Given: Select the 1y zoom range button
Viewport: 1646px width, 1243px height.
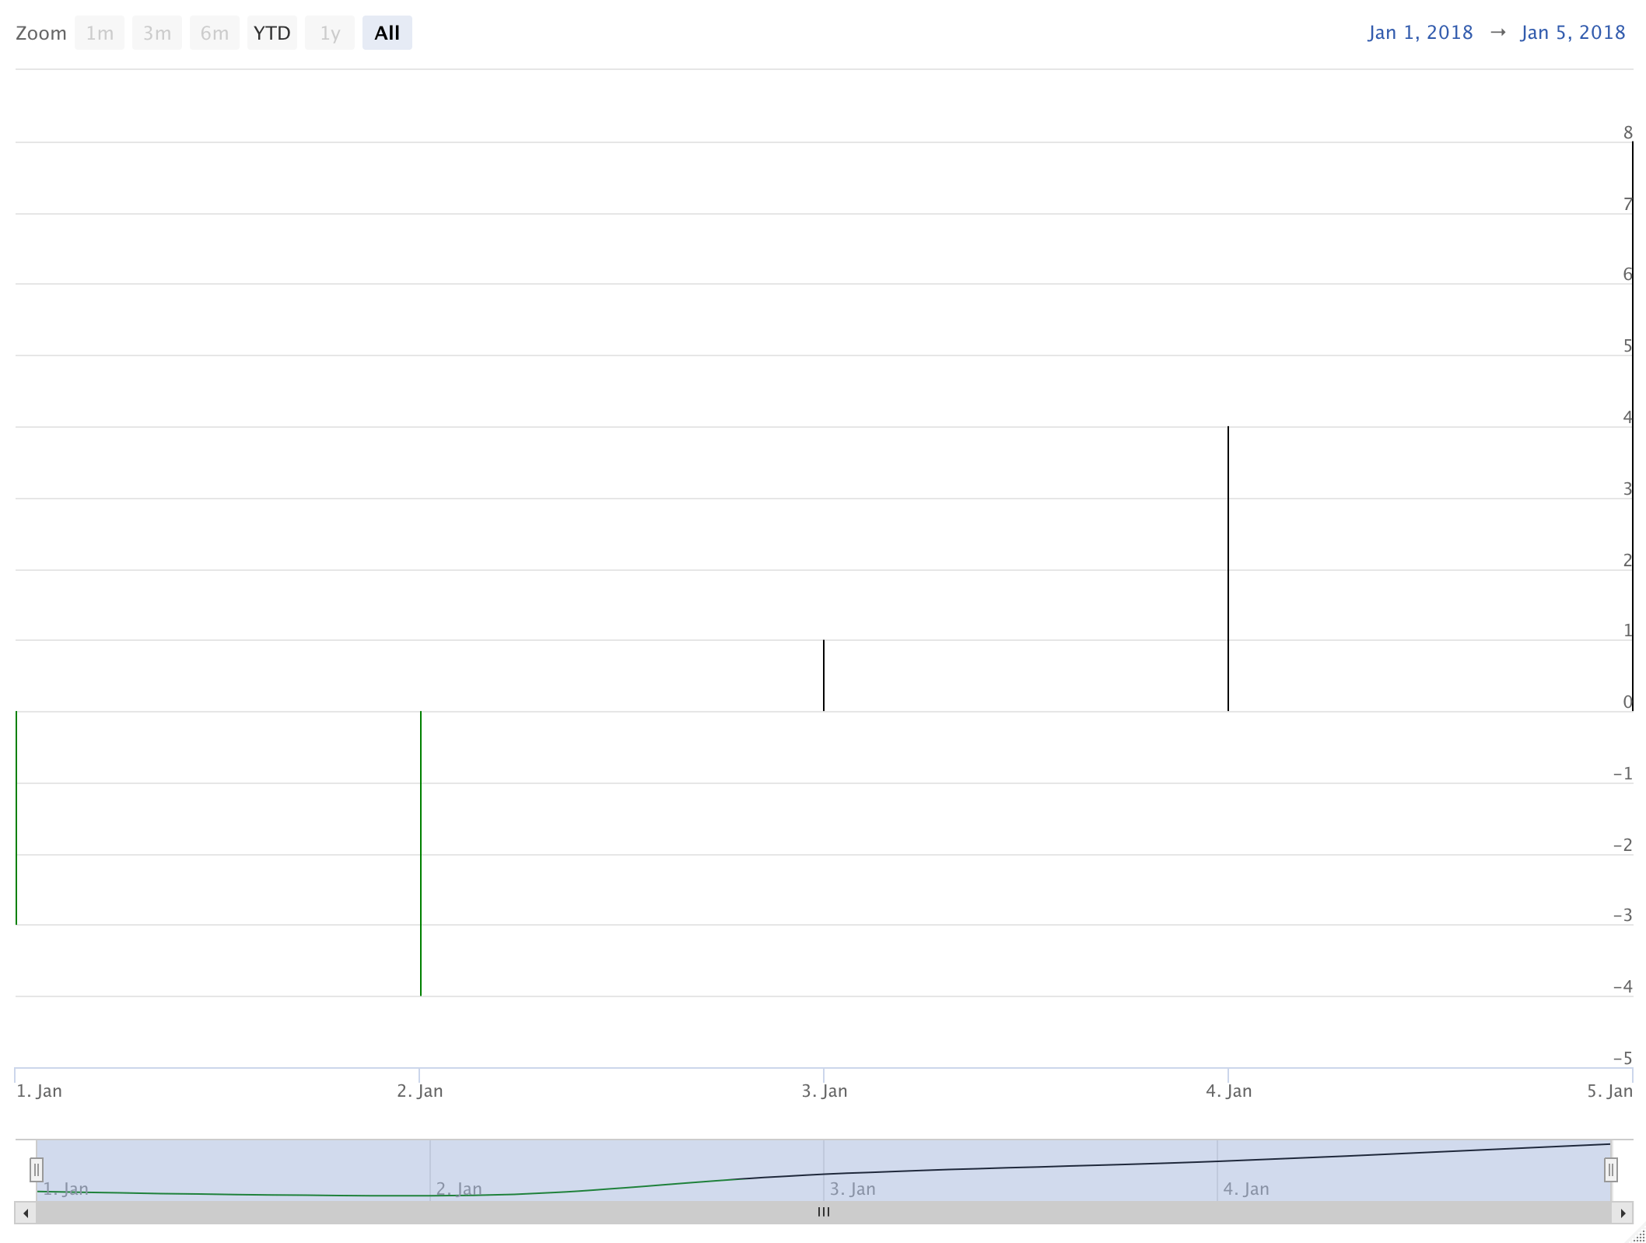Looking at the screenshot, I should 330,33.
